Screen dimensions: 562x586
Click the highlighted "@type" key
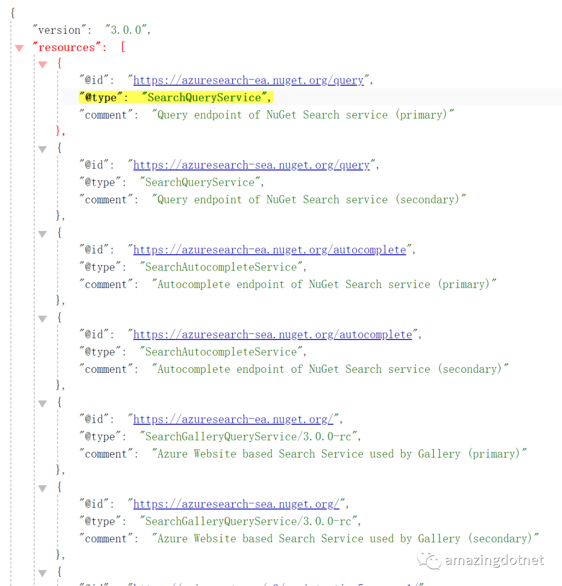pos(100,98)
